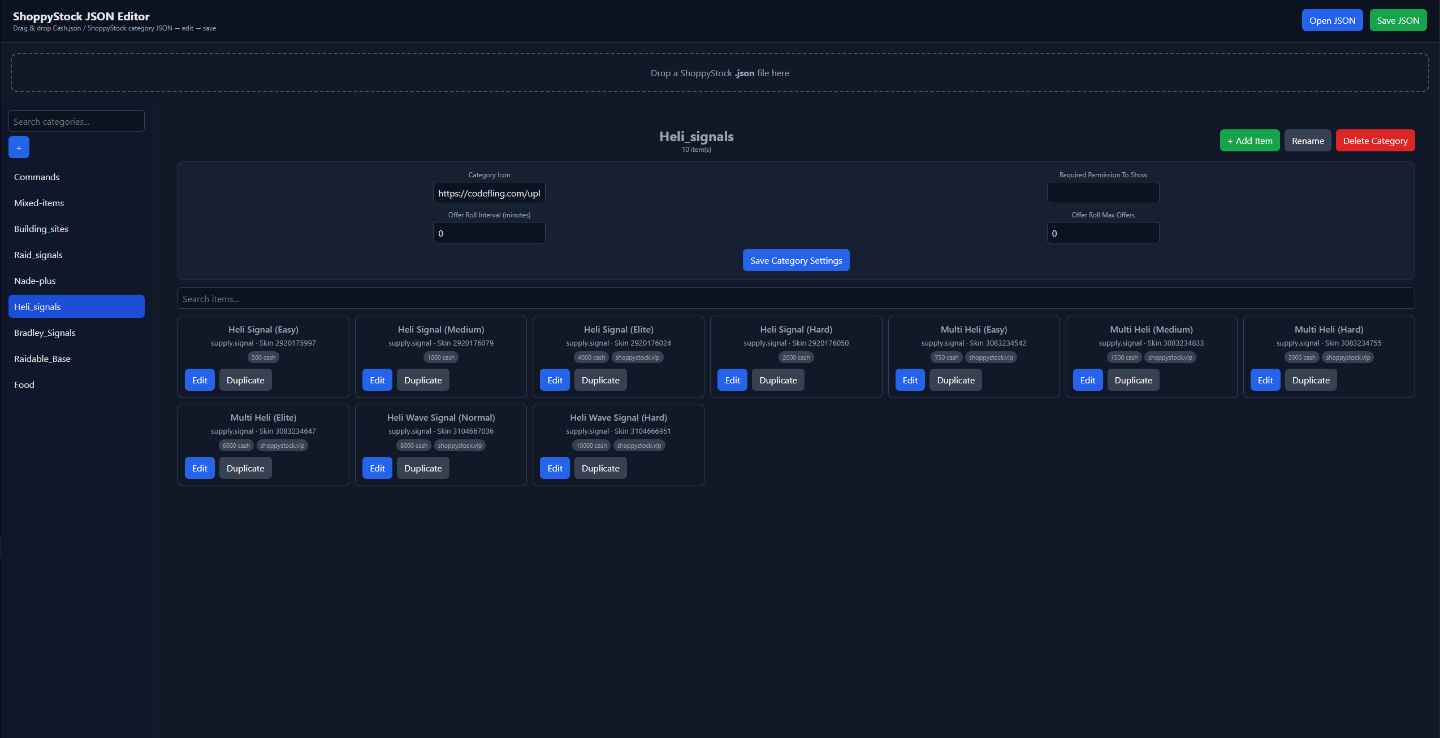
Task: Edit the Heli Signal (Medium) item
Action: pyautogui.click(x=377, y=380)
